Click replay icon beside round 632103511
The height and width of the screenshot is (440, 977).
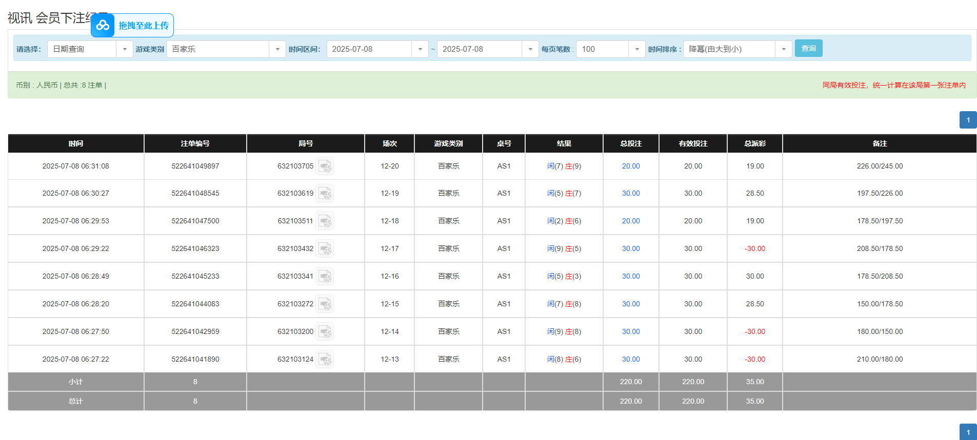click(x=325, y=221)
